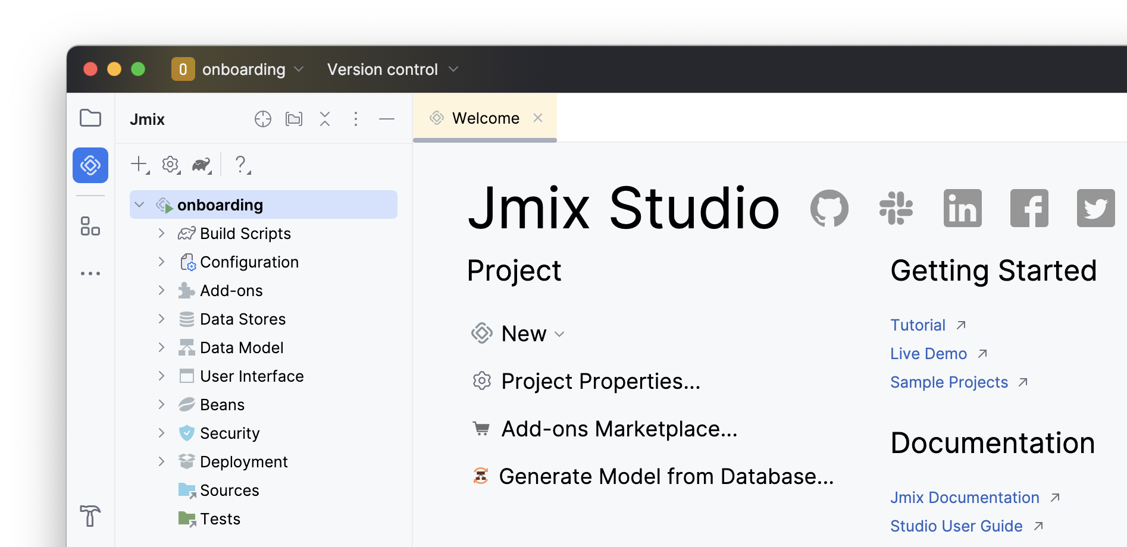Screen dimensions: 1127x547
Task: Expand the Build Scripts tree node
Action: pyautogui.click(x=161, y=233)
